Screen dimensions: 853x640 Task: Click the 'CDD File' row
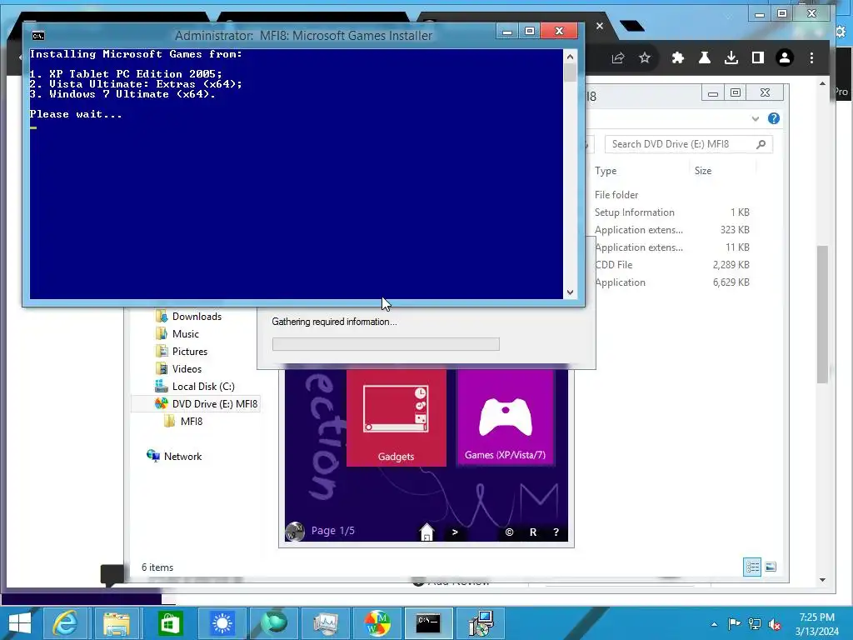click(x=672, y=264)
